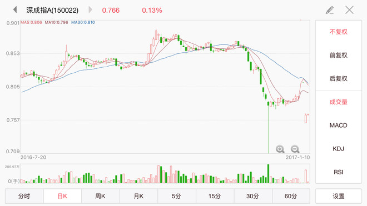Screen dimensions: 367x206
Task: Open the 分时 tab
Action: point(24,196)
